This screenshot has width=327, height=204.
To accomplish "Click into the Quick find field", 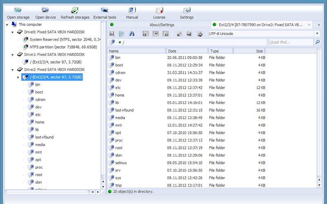I will click(x=291, y=42).
